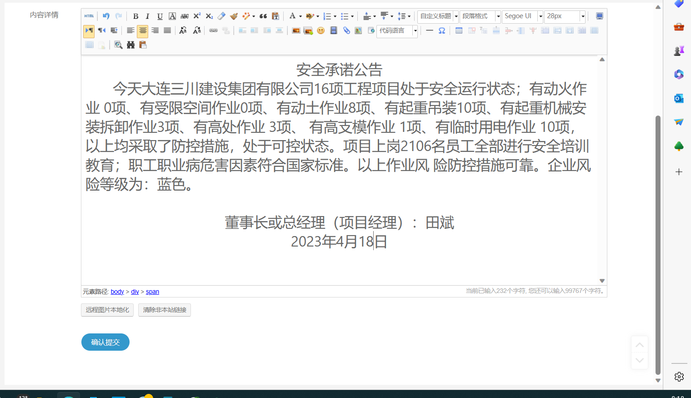The height and width of the screenshot is (398, 691).
Task: Undo the last edit in the editor
Action: [106, 16]
